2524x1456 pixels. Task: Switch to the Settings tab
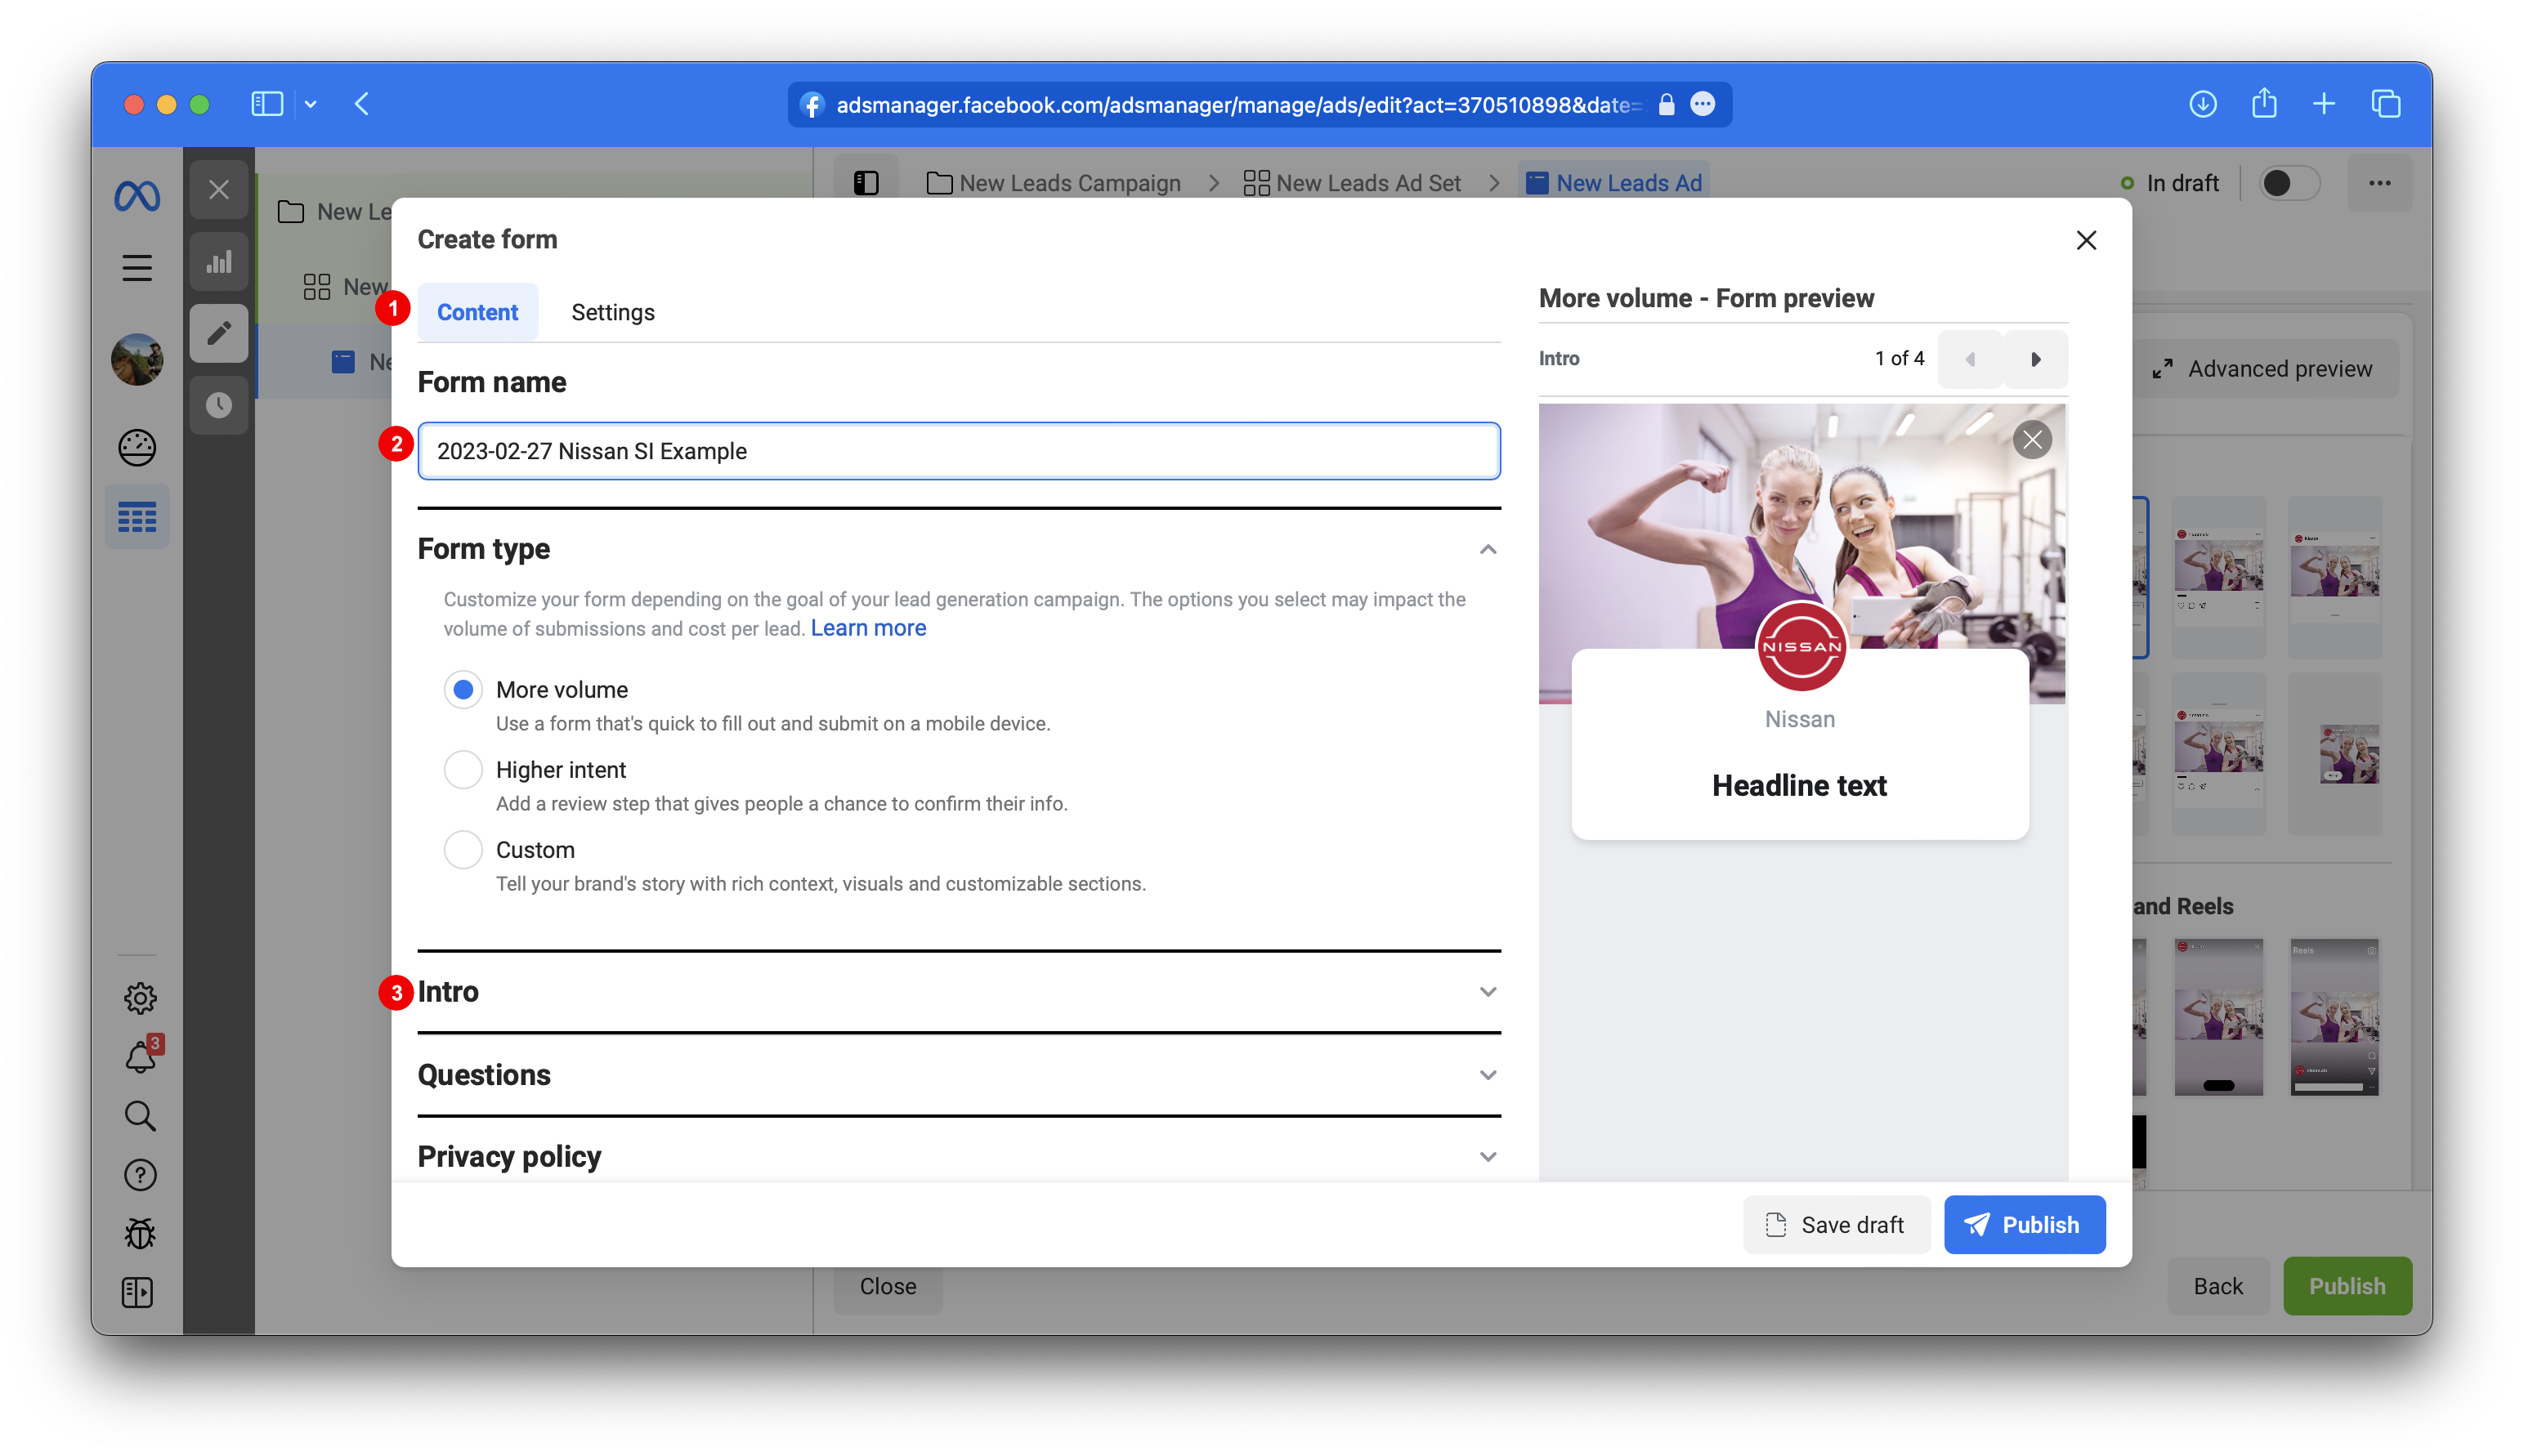click(x=612, y=312)
